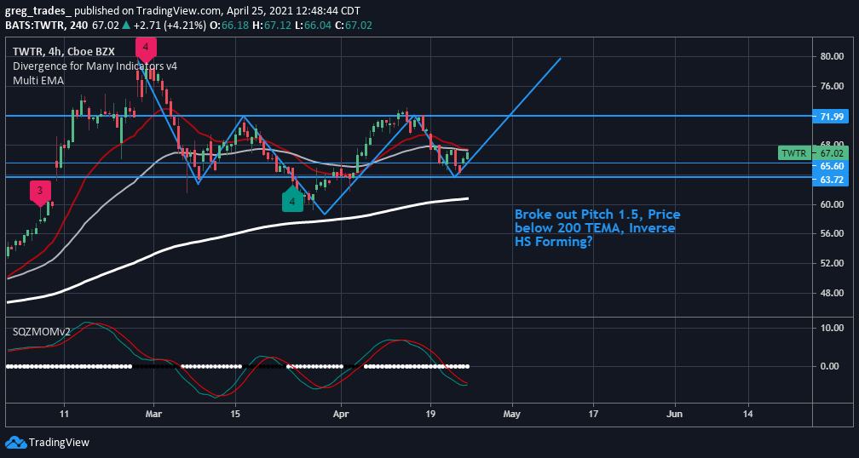The width and height of the screenshot is (859, 458).
Task: Click the 80.00 price axis value
Action: pos(831,57)
